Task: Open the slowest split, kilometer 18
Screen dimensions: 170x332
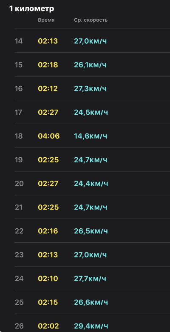Action: (92, 136)
